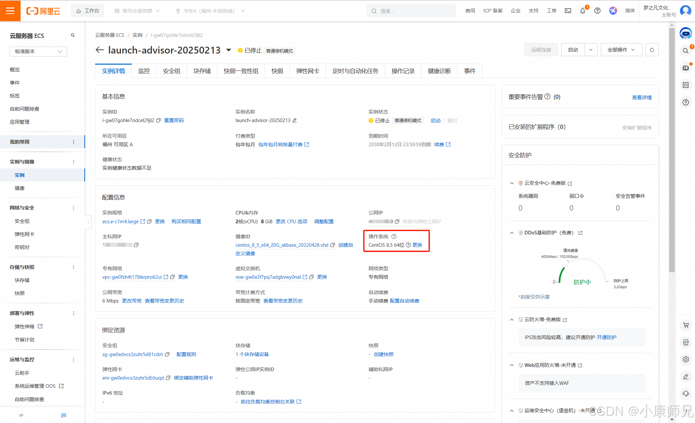Copy the instance ID using copy icon

159,120
